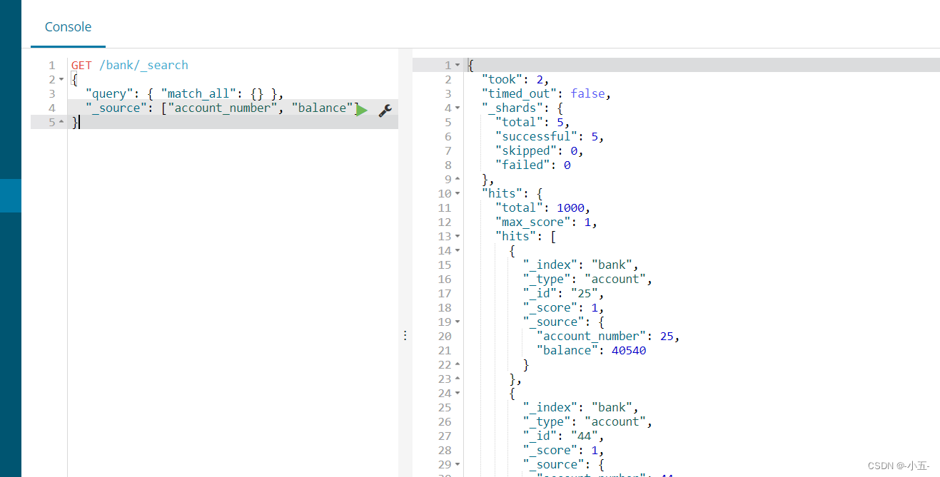This screenshot has width=940, height=477.
Task: Click the three-dot panel resize handle
Action: pos(405,334)
